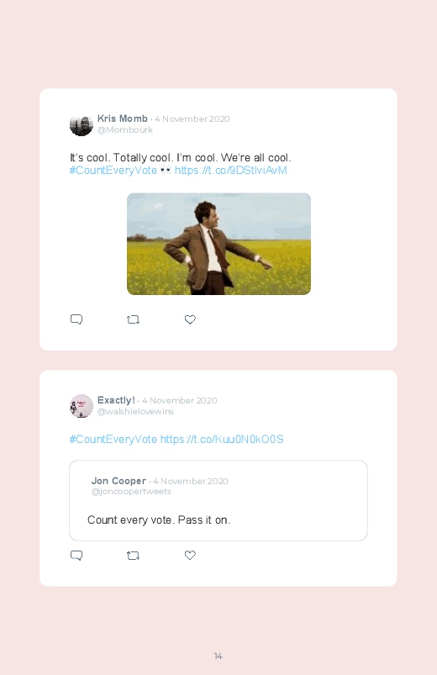Open Exactly! user profile avatar
437x675 pixels.
tap(82, 406)
